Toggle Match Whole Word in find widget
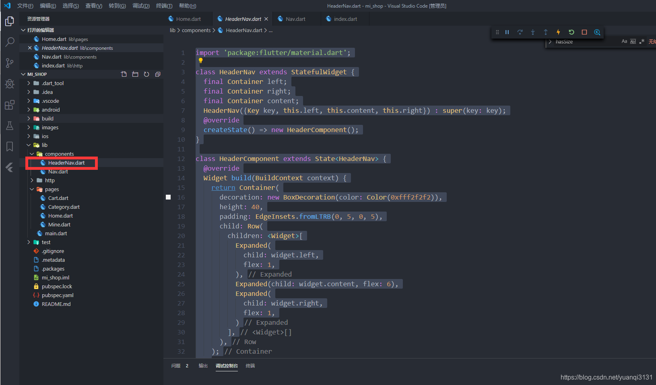Screen dimensions: 656x385 (x=633, y=41)
